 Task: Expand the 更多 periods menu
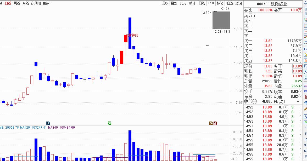pos(47,3)
